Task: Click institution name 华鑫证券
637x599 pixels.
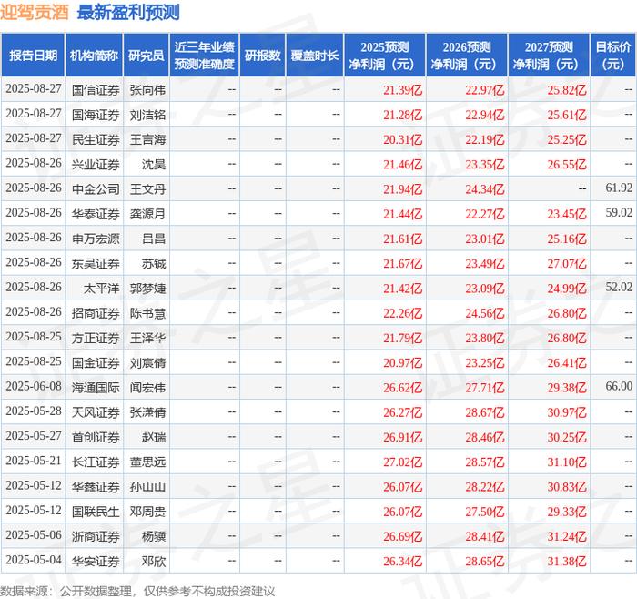Action: (x=96, y=486)
